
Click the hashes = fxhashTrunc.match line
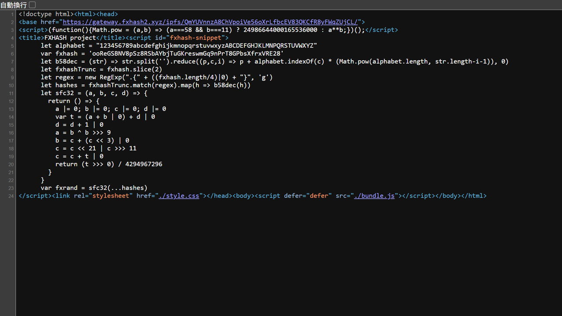pyautogui.click(x=146, y=85)
